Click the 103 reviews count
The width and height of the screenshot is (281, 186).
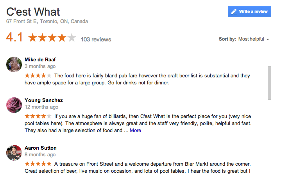[x=96, y=39]
